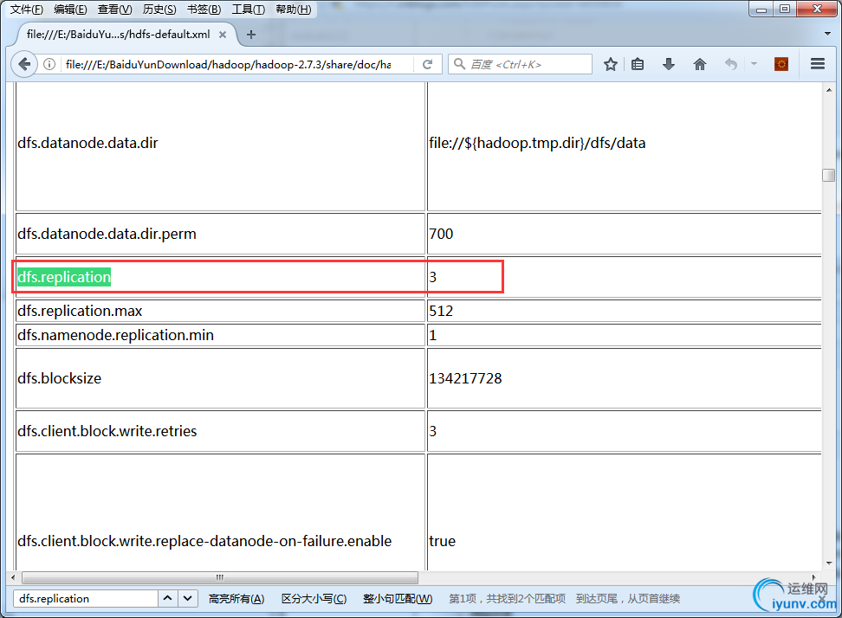This screenshot has width=842, height=618.
Task: Click the horizontal scrollbar left arrow
Action: pos(13,578)
